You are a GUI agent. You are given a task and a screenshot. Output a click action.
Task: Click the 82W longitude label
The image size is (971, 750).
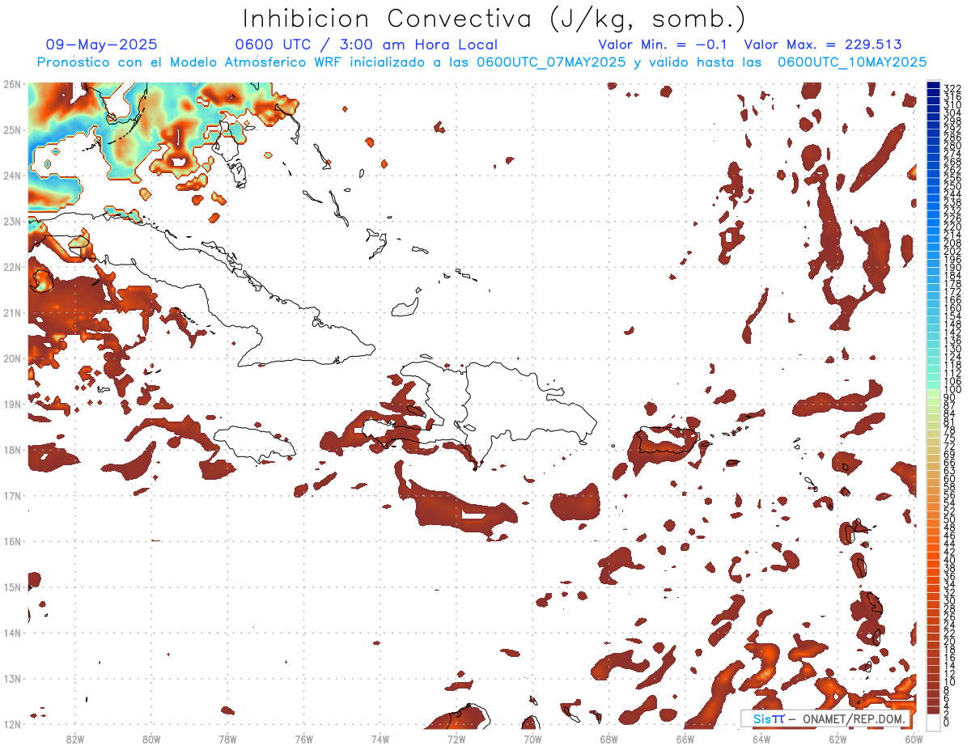click(x=75, y=739)
